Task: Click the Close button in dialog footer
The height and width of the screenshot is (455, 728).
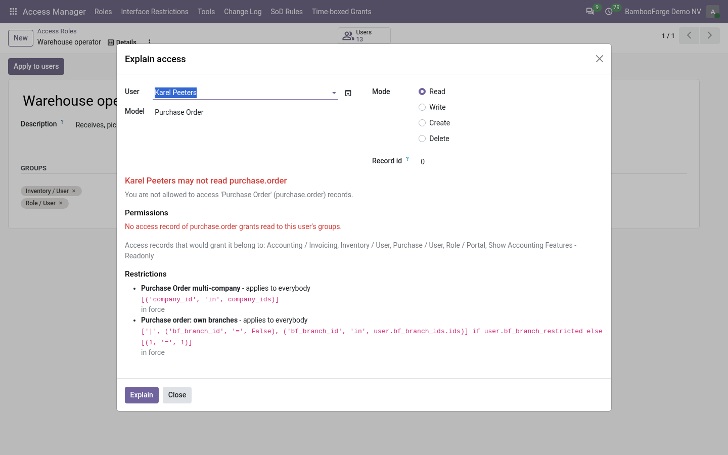Action: coord(177,395)
